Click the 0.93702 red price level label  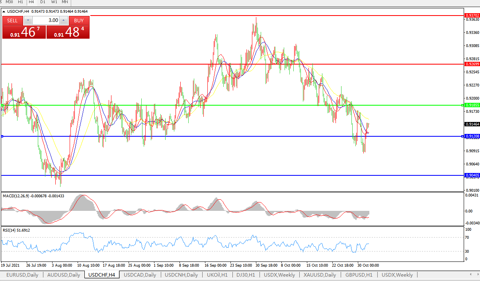[x=472, y=15]
